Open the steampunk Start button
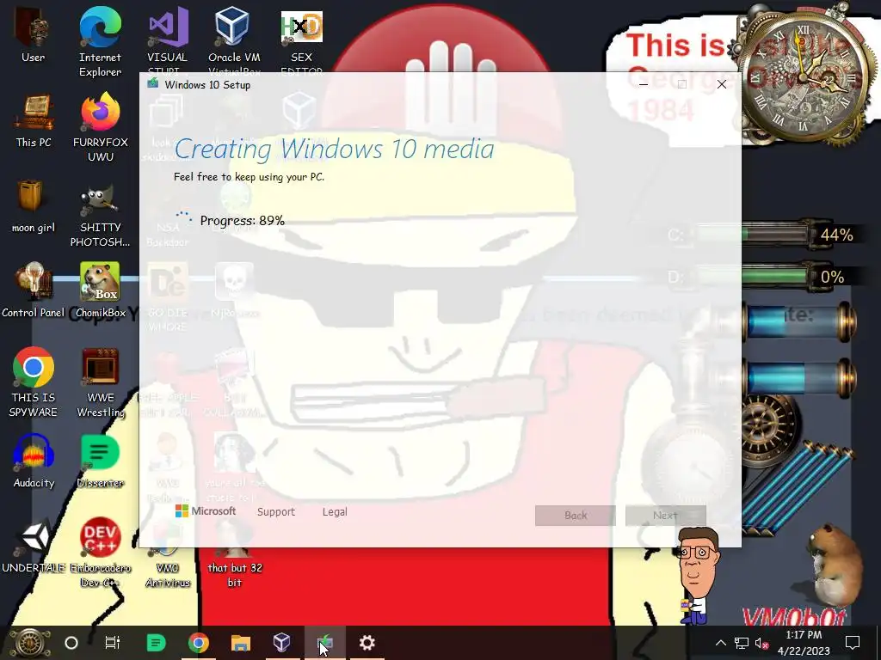Screen dimensions: 881x660 [28, 643]
